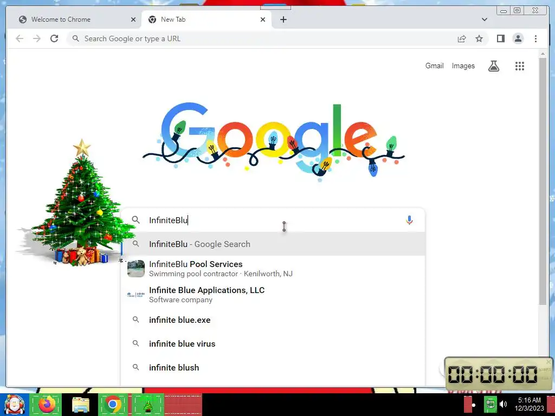Image resolution: width=555 pixels, height=416 pixels.
Task: Open the volume speaker tray icon
Action: tap(504, 404)
